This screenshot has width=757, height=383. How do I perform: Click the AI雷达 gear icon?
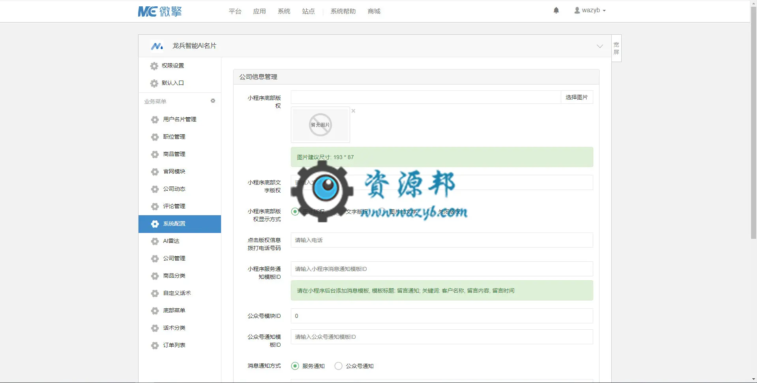[x=155, y=241]
